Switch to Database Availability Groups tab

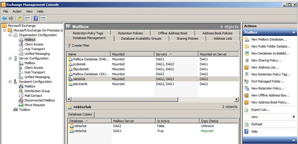(x=141, y=38)
